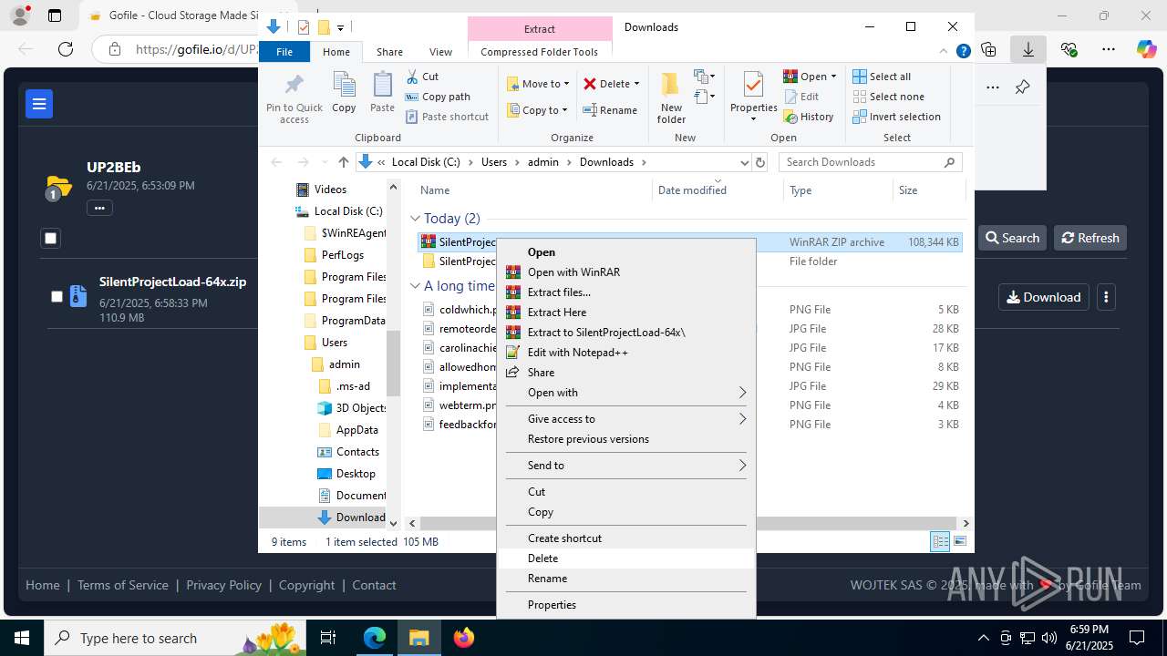The image size is (1167, 656).
Task: Click Pin to Quick access icon
Action: point(294,86)
